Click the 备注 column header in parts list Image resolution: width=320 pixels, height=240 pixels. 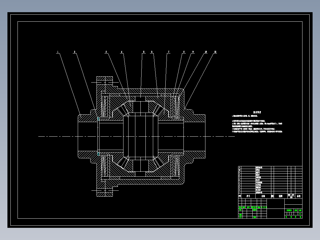(x=299, y=196)
